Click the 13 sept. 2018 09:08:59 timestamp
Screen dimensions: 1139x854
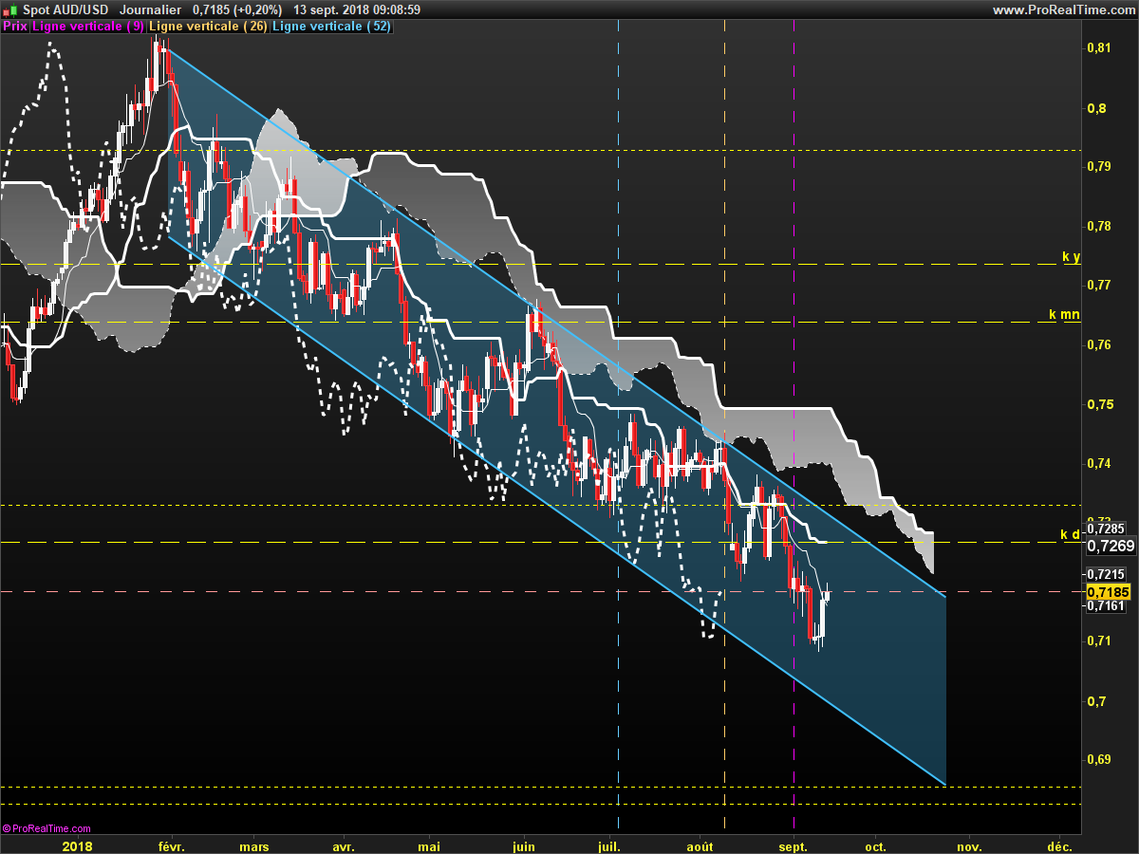click(358, 9)
